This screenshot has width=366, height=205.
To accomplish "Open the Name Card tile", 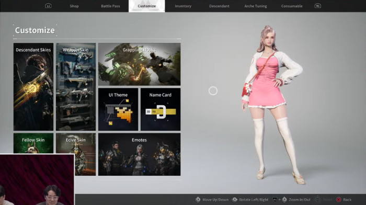I will (x=161, y=109).
